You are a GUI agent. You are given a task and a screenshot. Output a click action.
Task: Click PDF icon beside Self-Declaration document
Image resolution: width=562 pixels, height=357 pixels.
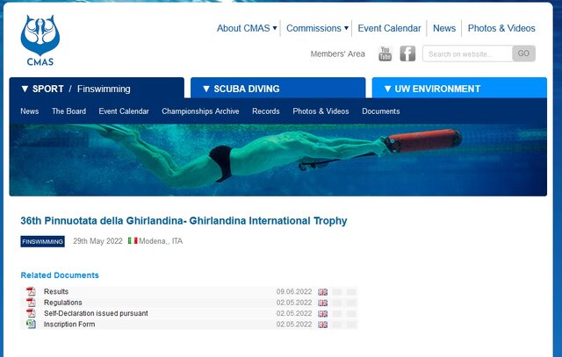pyautogui.click(x=31, y=313)
